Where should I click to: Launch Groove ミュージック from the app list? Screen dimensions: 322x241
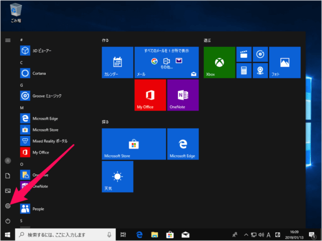click(x=55, y=96)
